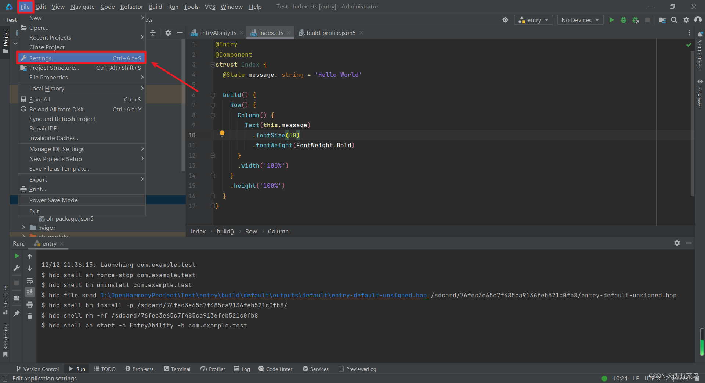Image resolution: width=705 pixels, height=383 pixels.
Task: Open the Code Linter tool window
Action: 275,369
